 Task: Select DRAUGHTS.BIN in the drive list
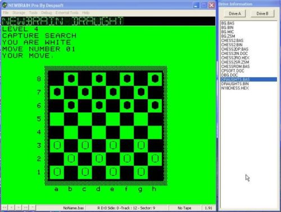235,84
